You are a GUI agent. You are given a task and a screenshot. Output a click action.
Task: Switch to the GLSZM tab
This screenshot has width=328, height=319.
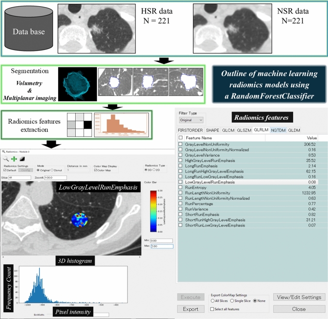pyautogui.click(x=244, y=130)
